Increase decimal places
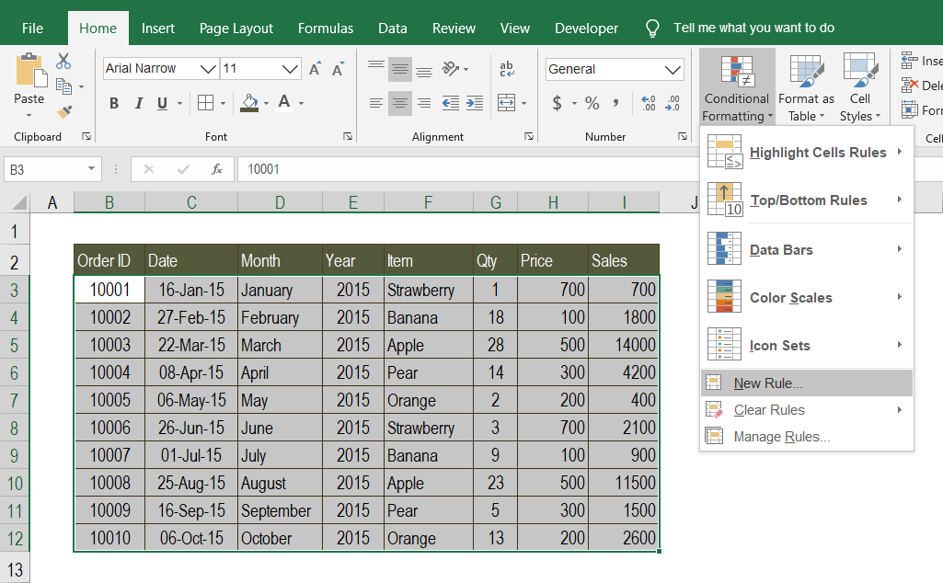 (x=649, y=103)
